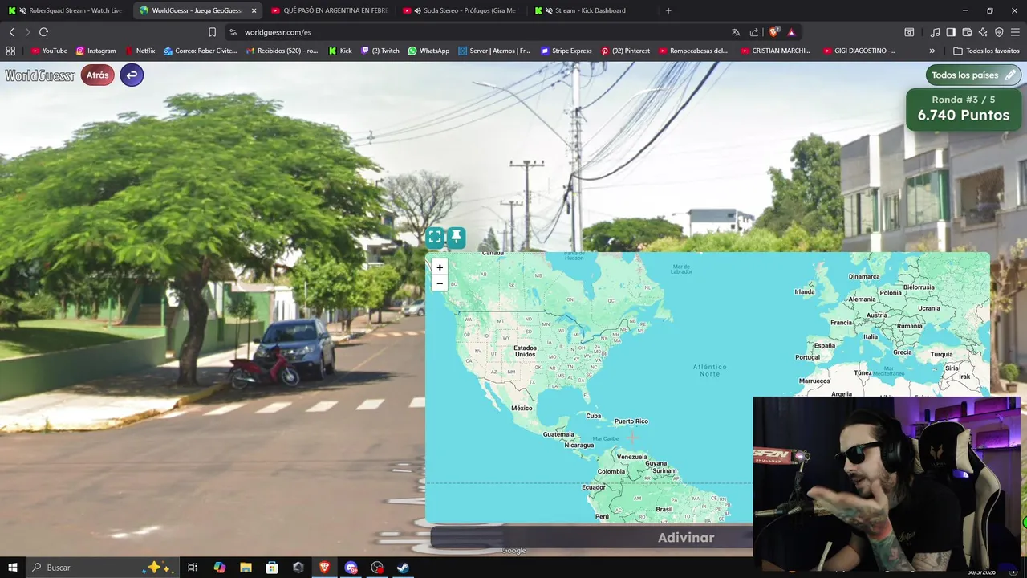1027x578 pixels.
Task: Open Discord from the taskbar
Action: [x=351, y=568]
